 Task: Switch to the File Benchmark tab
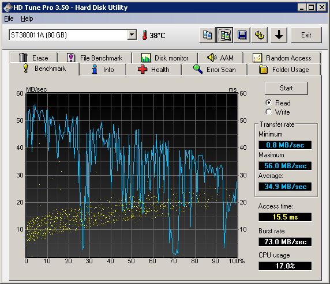[x=95, y=58]
